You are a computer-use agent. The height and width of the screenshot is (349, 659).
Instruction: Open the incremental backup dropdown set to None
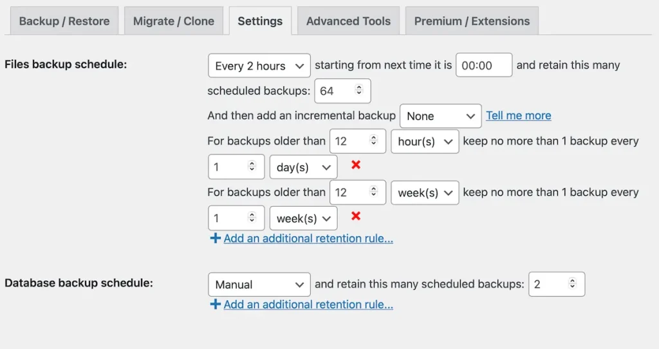pyautogui.click(x=440, y=116)
